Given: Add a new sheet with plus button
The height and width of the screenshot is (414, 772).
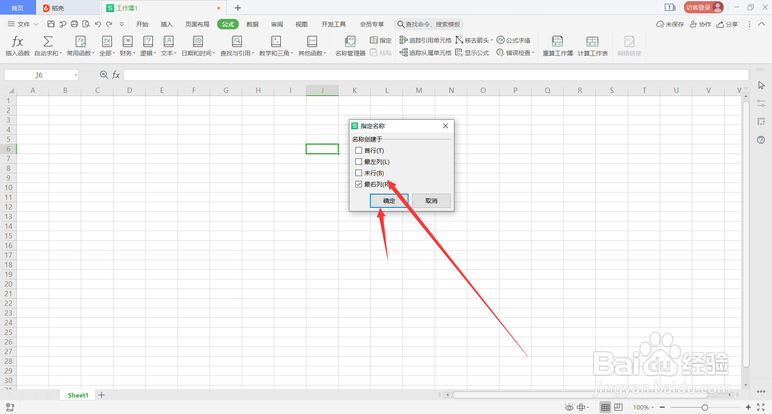Looking at the screenshot, I should (x=102, y=395).
